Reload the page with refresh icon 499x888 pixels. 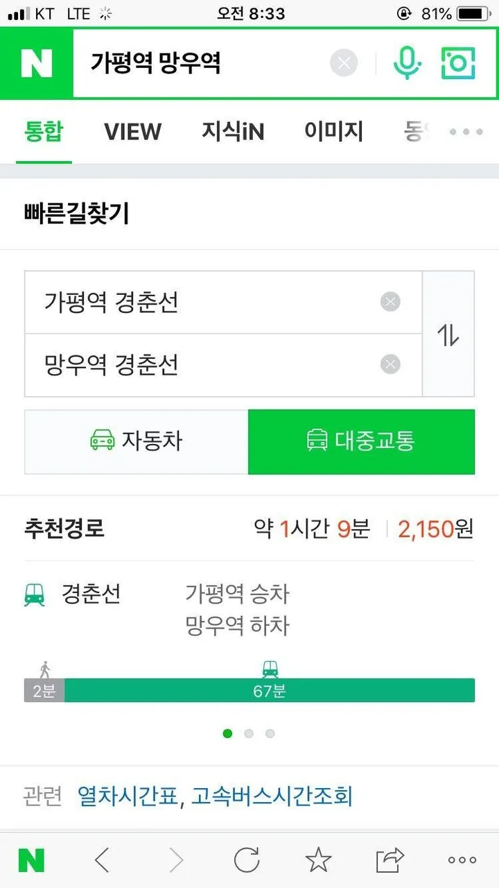247,860
